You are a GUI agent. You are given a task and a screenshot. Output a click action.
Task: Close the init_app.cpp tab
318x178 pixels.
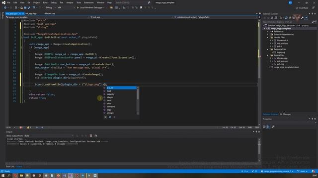point(23,13)
